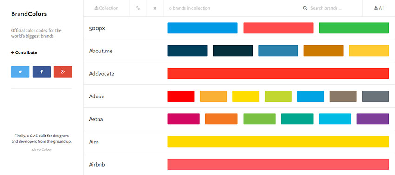Click the collection link (chain) icon
The image size is (395, 175).
pyautogui.click(x=138, y=8)
